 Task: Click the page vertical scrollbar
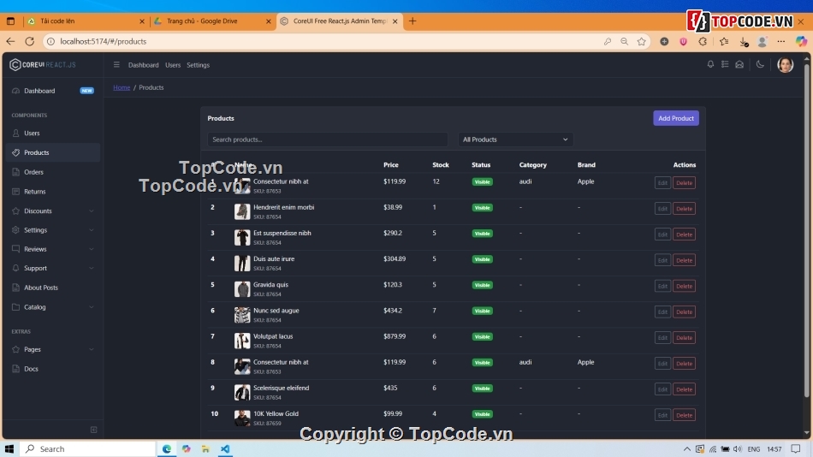[806, 231]
